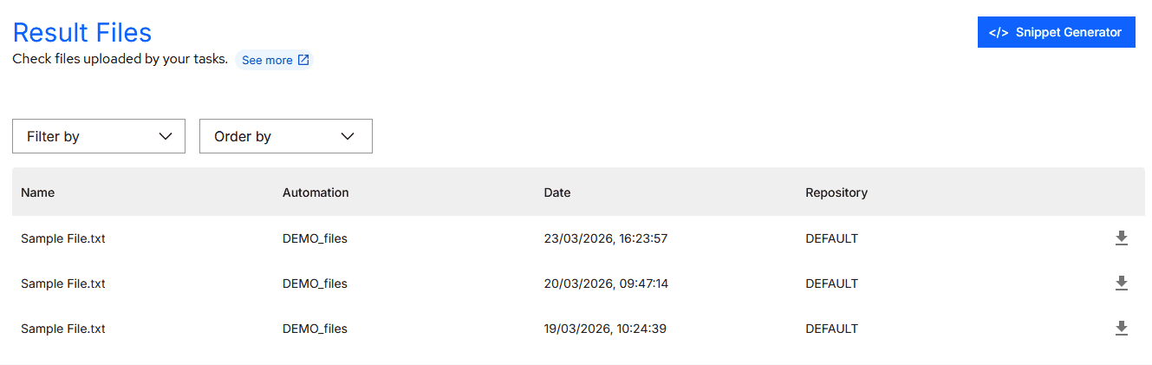Select the Sample File.txt from 09:47:14
Viewport: 1152px width, 365px height.
click(x=63, y=284)
